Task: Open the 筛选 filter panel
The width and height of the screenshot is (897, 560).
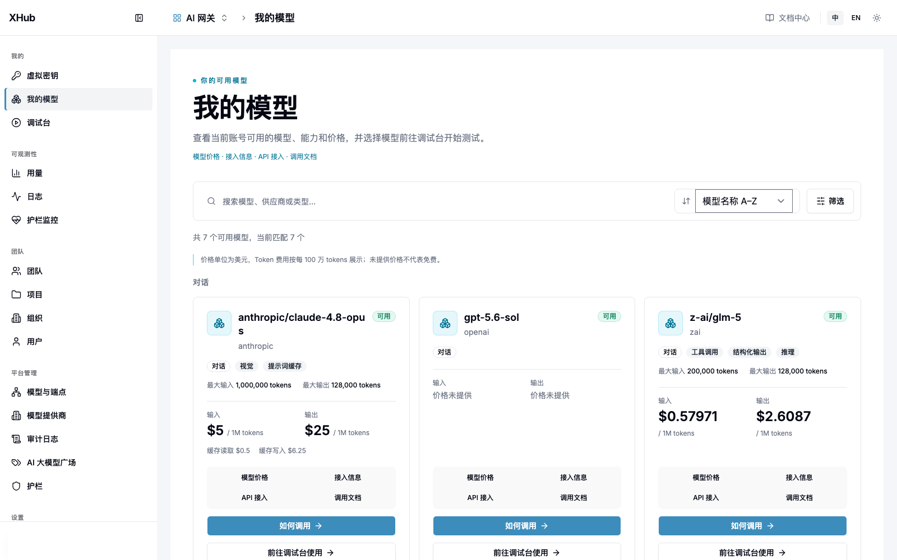Action: (x=830, y=201)
